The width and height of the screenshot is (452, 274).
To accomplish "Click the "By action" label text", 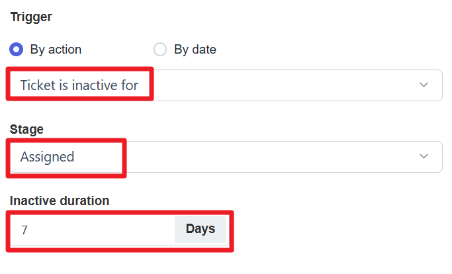I will (56, 50).
